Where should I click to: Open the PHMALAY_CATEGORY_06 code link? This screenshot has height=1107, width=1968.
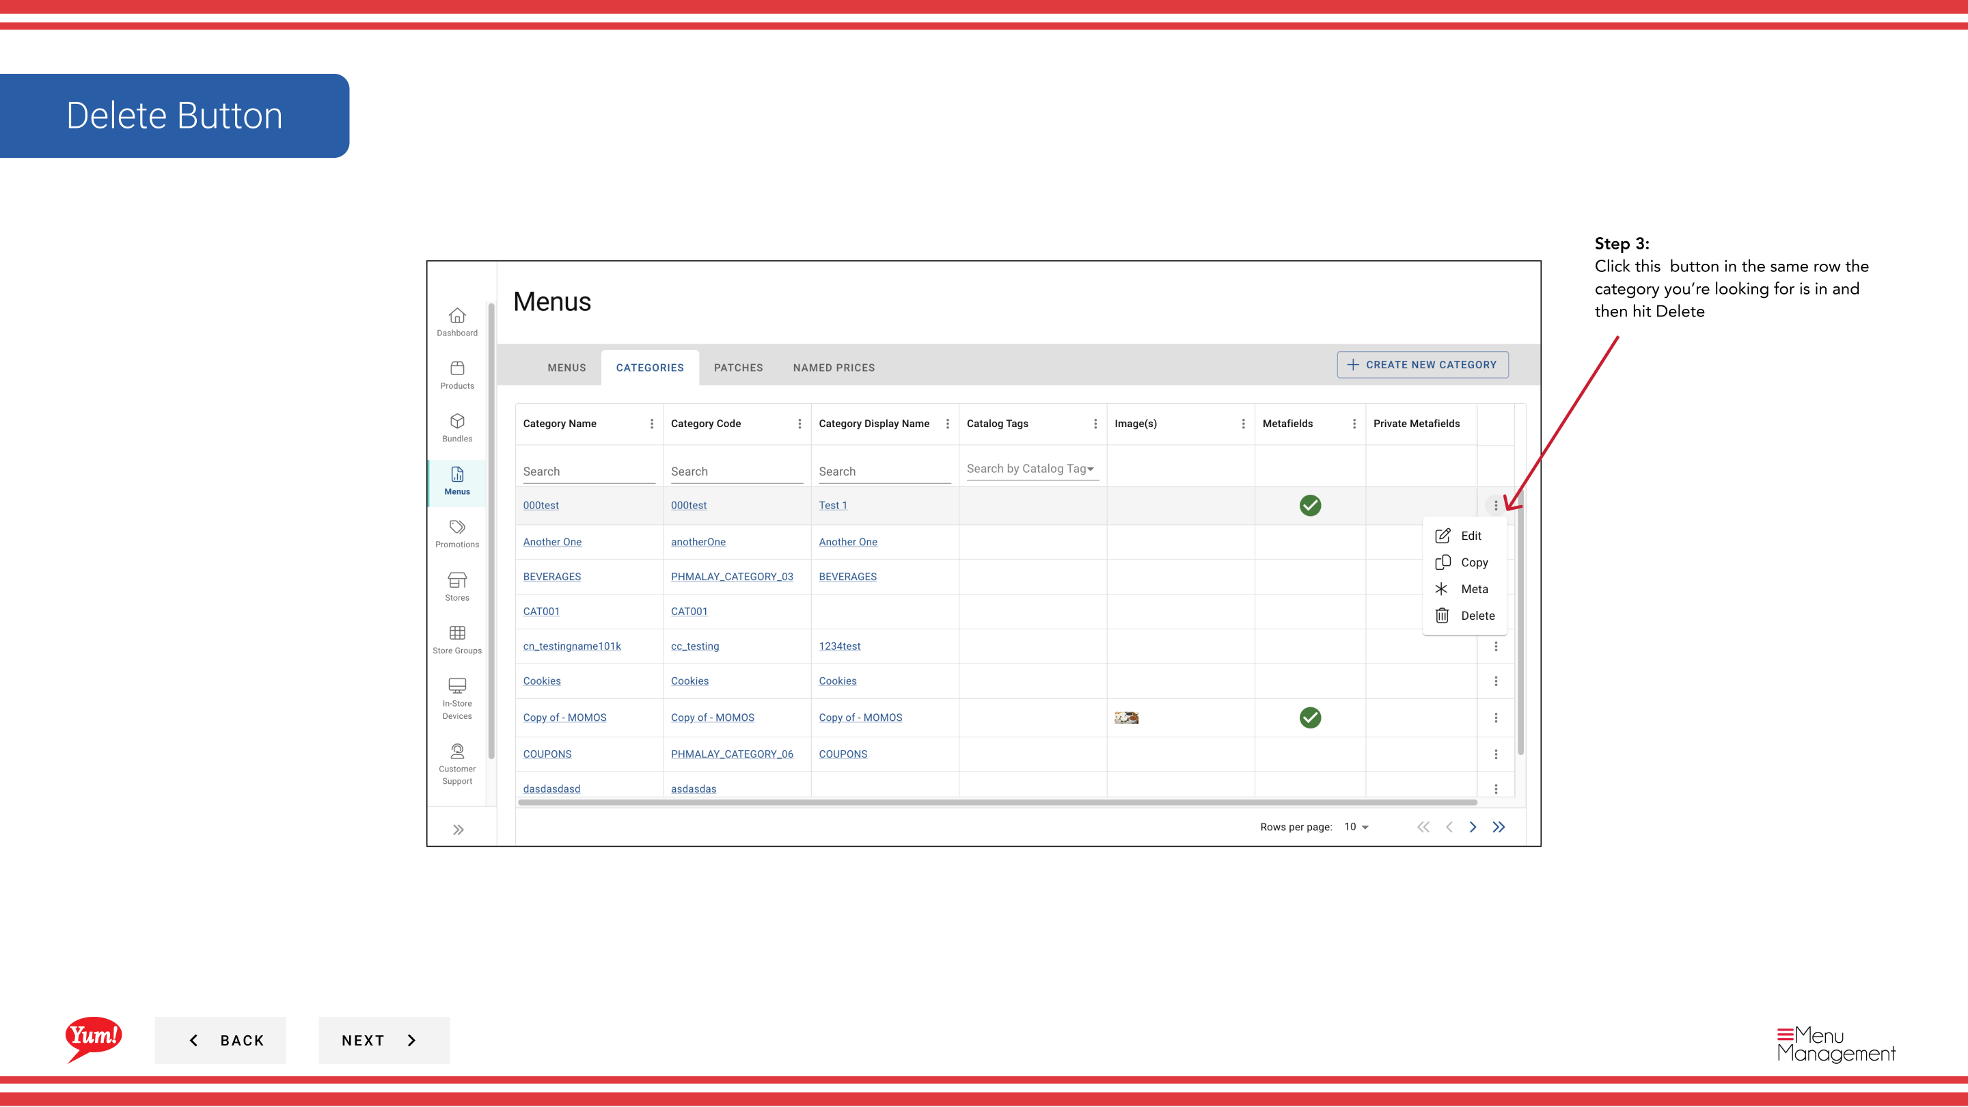pyautogui.click(x=731, y=754)
